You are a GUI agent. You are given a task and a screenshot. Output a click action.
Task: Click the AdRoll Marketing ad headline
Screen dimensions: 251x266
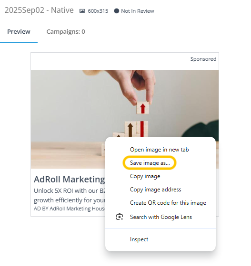point(70,180)
